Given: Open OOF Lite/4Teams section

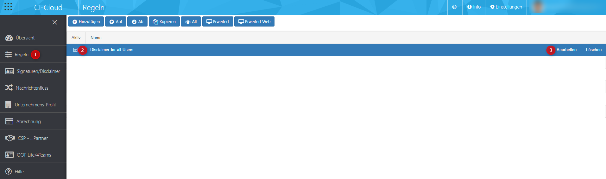Looking at the screenshot, I should pos(34,155).
